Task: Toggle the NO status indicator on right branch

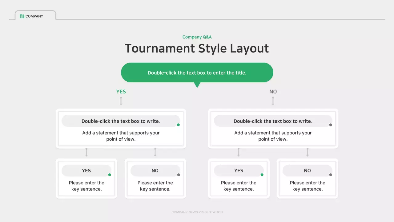Action: click(331, 174)
